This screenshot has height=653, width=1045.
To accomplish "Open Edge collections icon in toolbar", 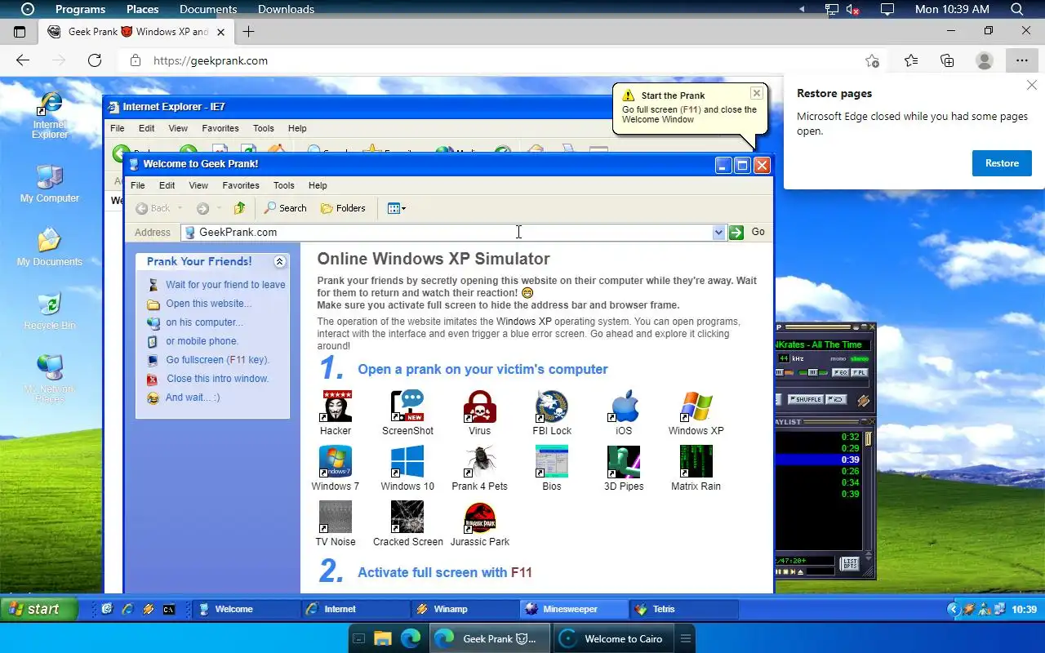I will 947,60.
